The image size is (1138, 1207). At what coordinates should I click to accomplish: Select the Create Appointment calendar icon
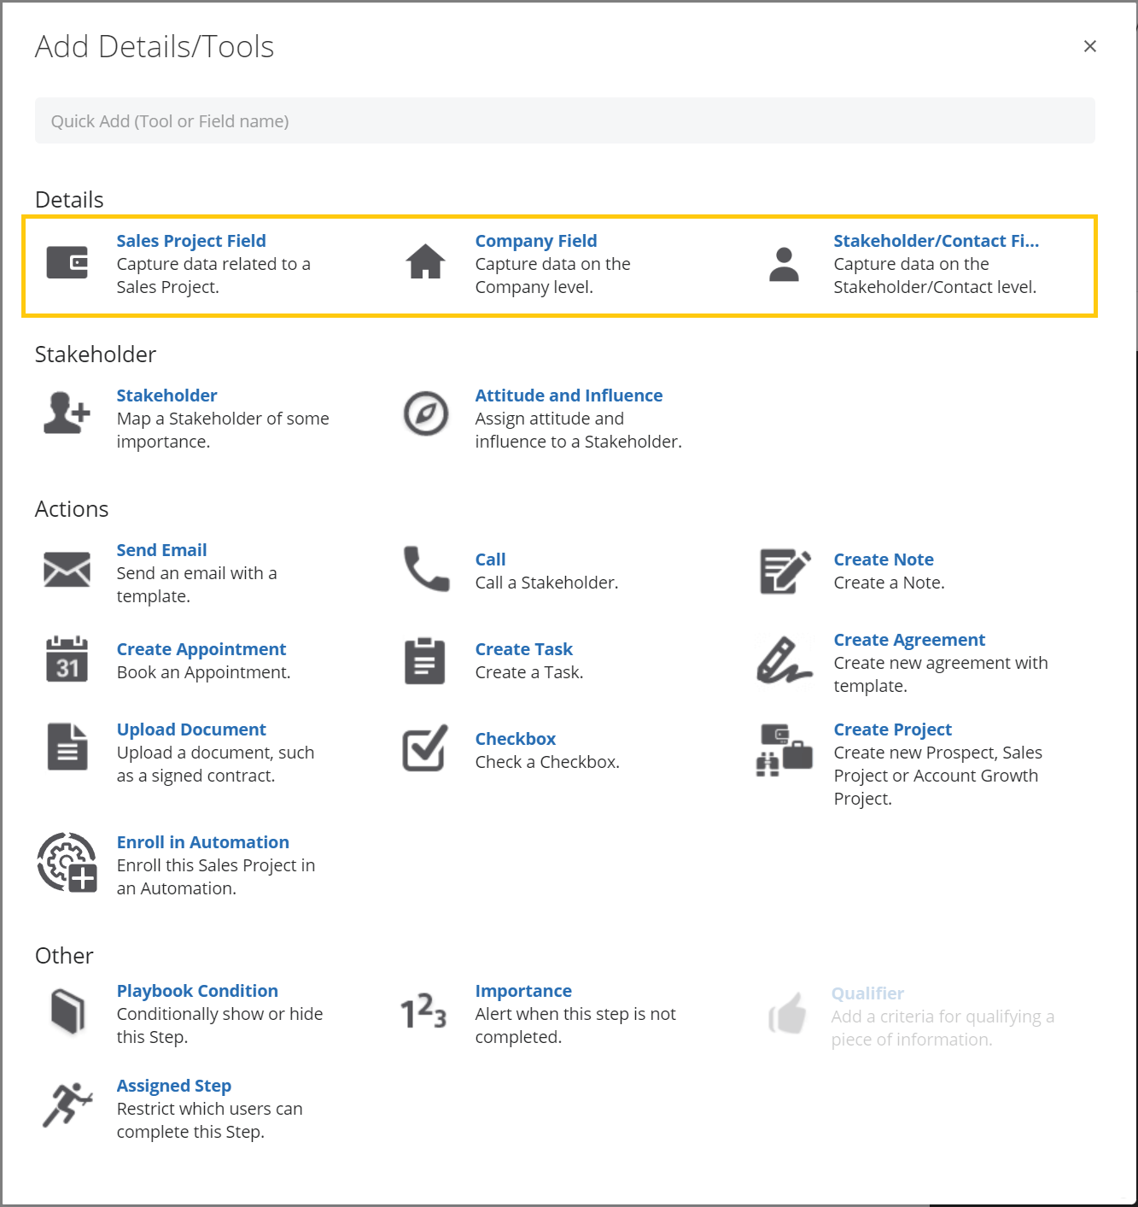click(67, 659)
